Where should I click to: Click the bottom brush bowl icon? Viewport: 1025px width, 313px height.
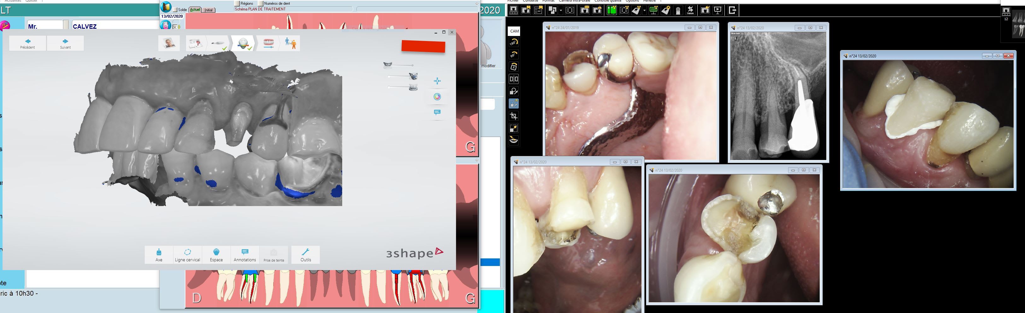pos(514,140)
